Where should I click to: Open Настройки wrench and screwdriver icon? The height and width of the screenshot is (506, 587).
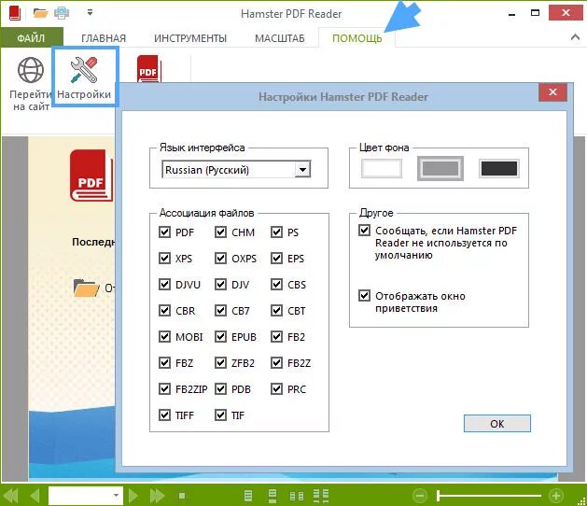pos(84,70)
